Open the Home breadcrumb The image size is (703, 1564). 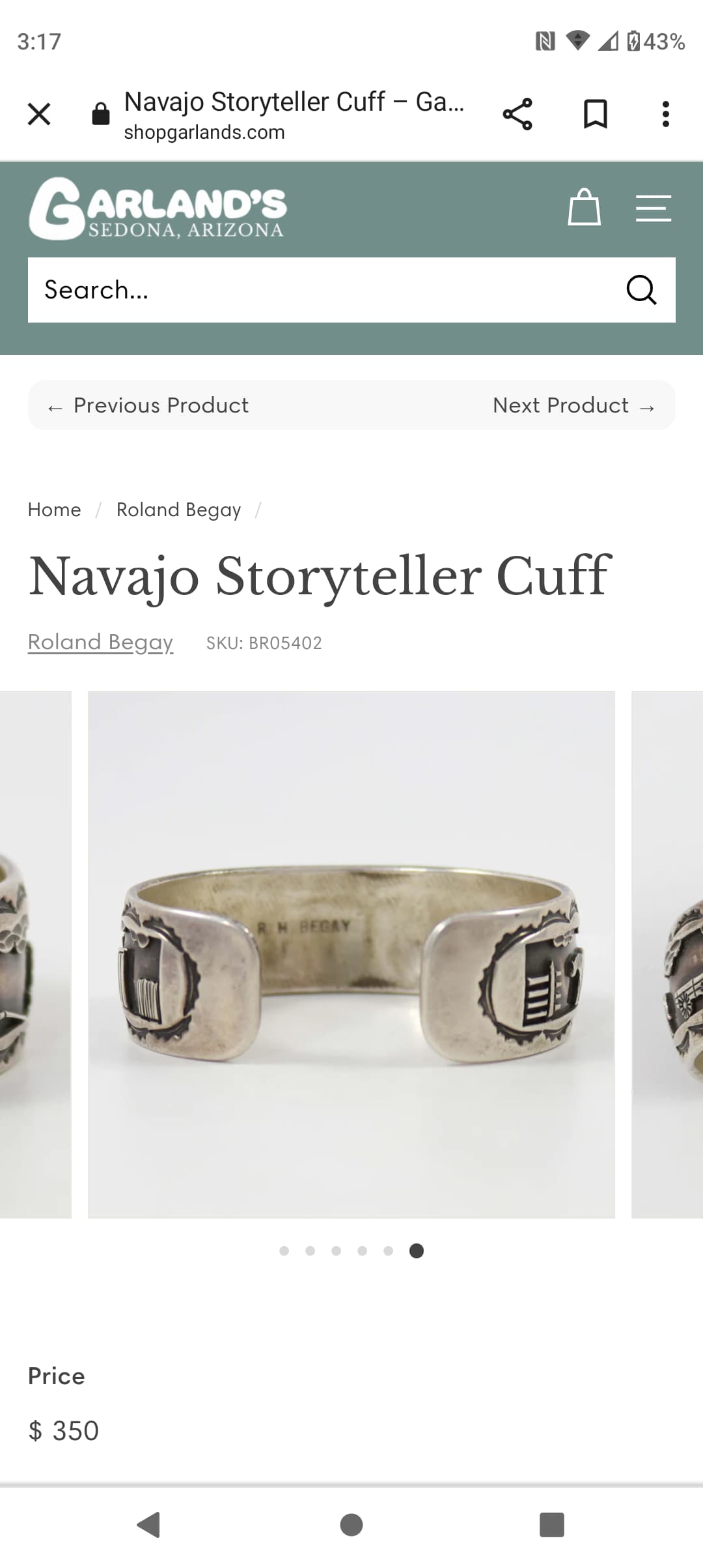pos(55,510)
